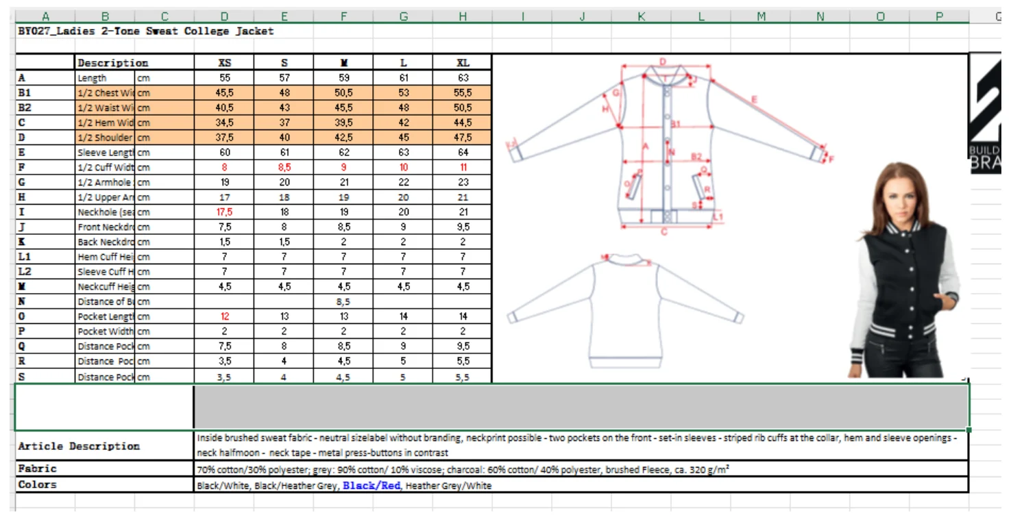Image resolution: width=1011 pixels, height=521 pixels.
Task: Select the column P header
Action: [x=939, y=16]
